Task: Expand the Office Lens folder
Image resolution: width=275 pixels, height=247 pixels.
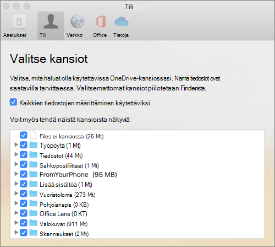Action: click(16, 213)
